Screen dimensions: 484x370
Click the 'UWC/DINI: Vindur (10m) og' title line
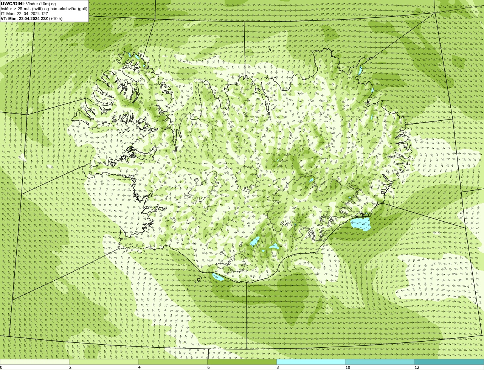click(28, 4)
